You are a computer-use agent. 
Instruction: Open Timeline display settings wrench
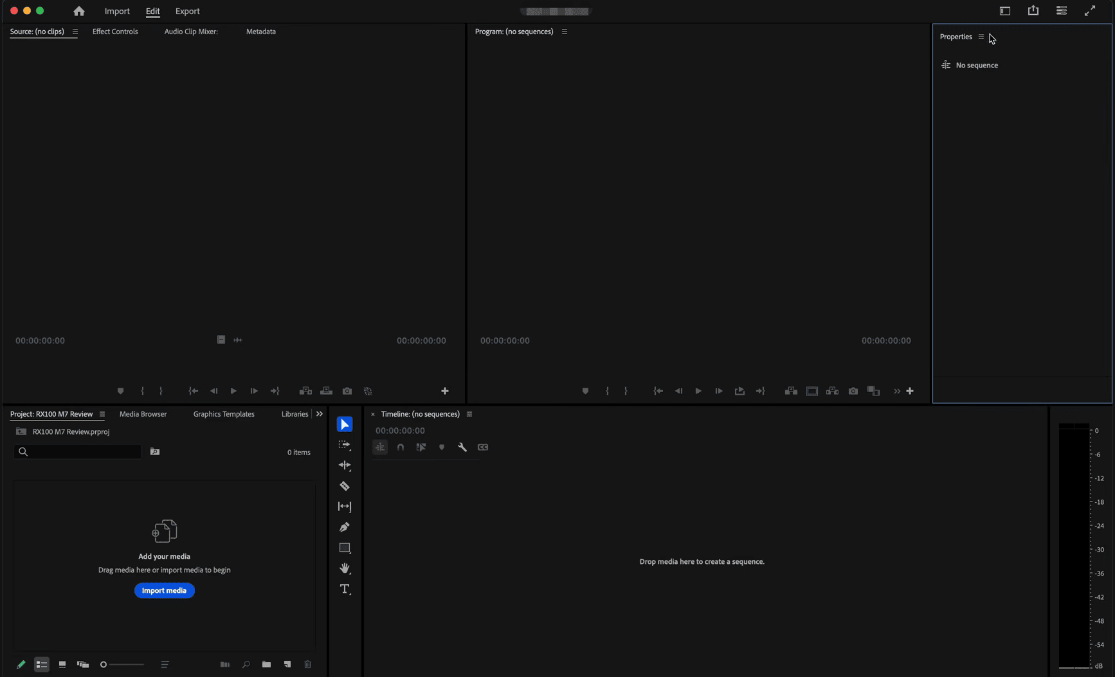[462, 447]
